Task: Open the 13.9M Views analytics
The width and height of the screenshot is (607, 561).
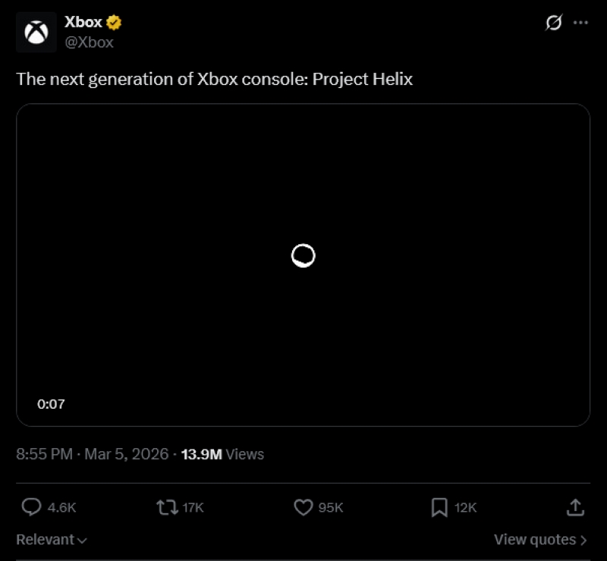Action: coord(222,454)
